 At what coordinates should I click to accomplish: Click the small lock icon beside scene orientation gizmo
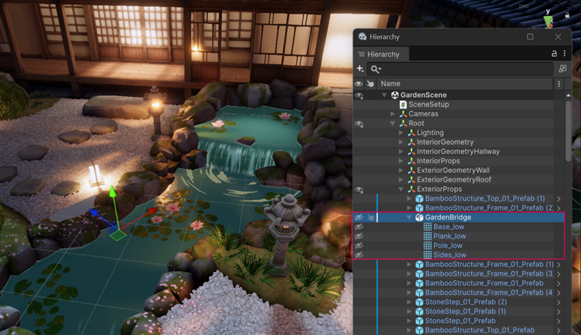click(x=567, y=16)
